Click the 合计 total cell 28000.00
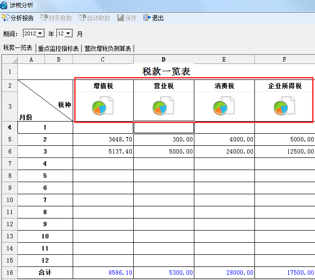Screen dimensions: 315x280 (x=224, y=273)
